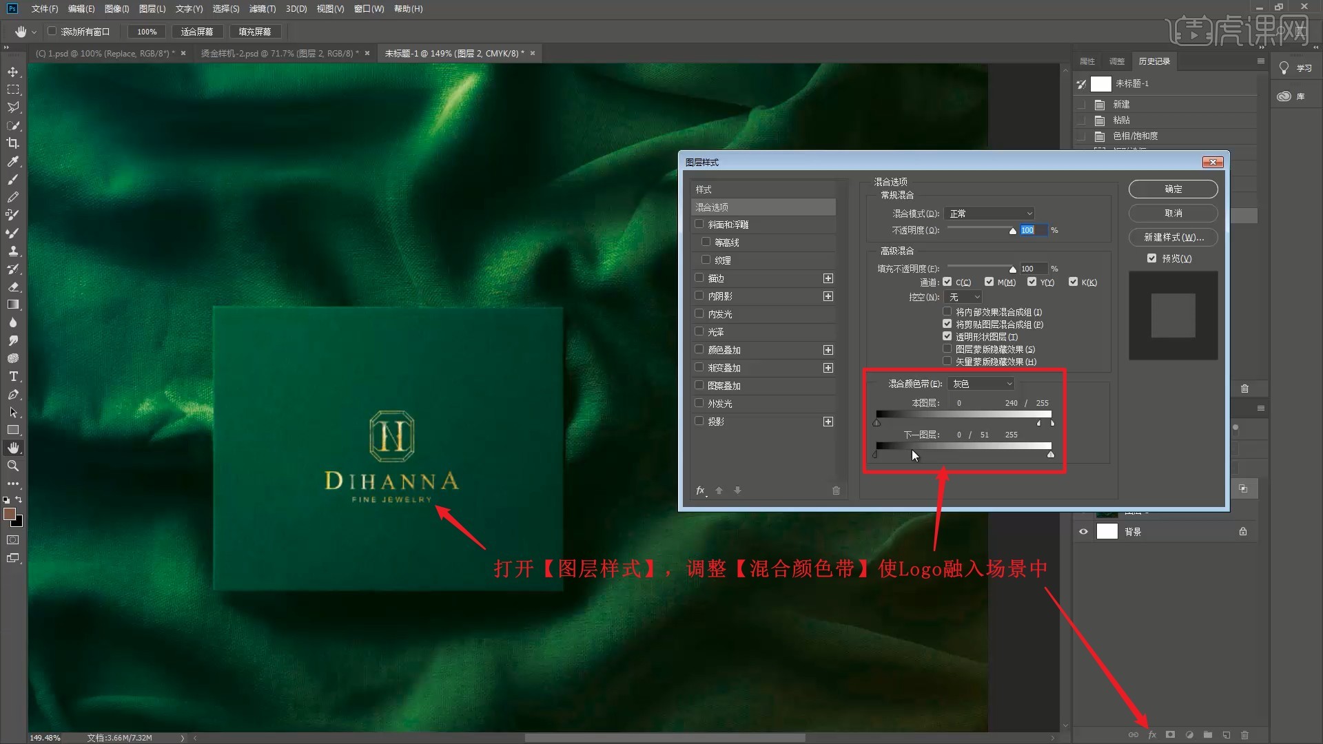Click the add layer mask icon
The width and height of the screenshot is (1323, 744).
[x=1170, y=734]
